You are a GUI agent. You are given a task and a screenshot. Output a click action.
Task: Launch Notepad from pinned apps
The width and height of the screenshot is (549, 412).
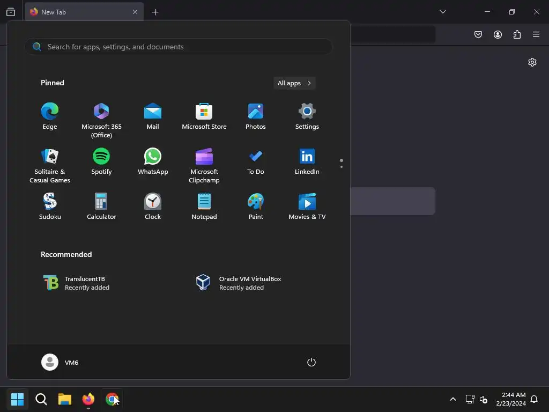[x=204, y=207]
